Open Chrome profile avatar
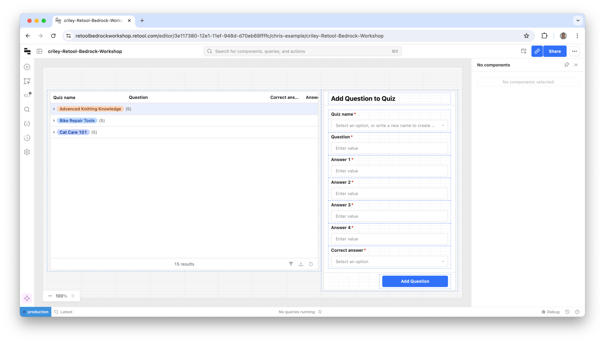The height and width of the screenshot is (343, 605). [563, 36]
